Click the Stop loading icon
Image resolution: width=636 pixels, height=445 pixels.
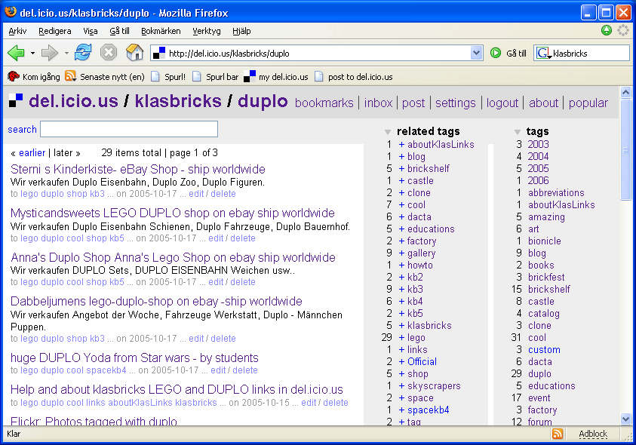[109, 53]
